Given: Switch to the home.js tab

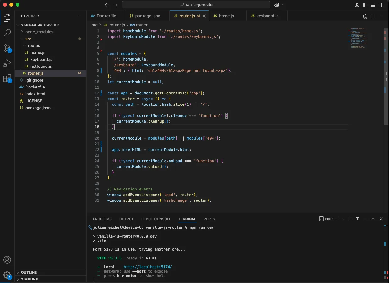Looking at the screenshot, I should 228,16.
